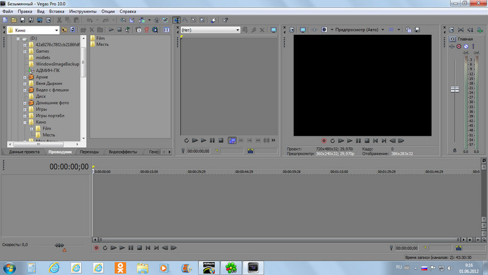Click the Cut scissors icon
Viewport: 488px width, 275px height.
pos(59,20)
